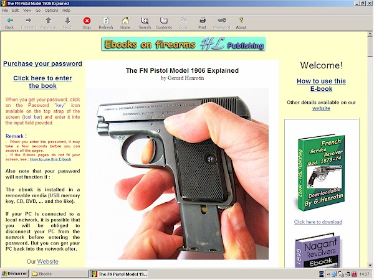Screen dimensions: 374x280
Task: Click the Forward arrow toolbar icon
Action: pos(29,23)
